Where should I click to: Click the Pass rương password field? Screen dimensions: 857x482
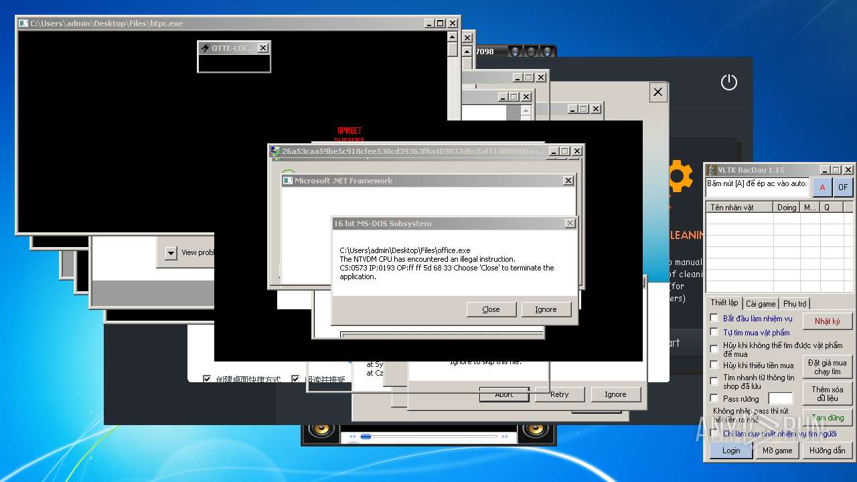click(780, 399)
